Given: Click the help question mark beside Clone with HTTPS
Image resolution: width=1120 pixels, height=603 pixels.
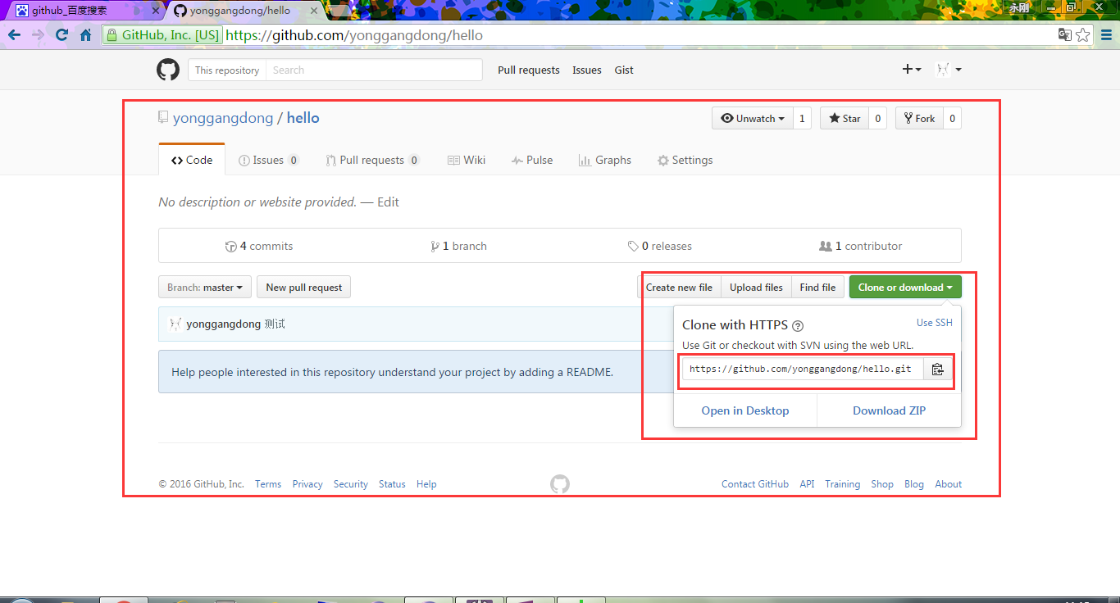Looking at the screenshot, I should pyautogui.click(x=798, y=325).
